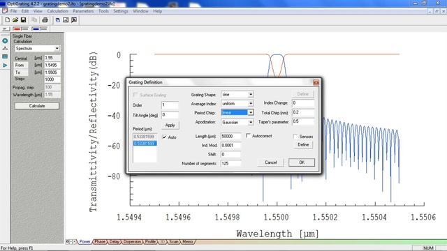447x251 pixels.
Task: Open the Spectrum calculation dropdown
Action: (57, 48)
